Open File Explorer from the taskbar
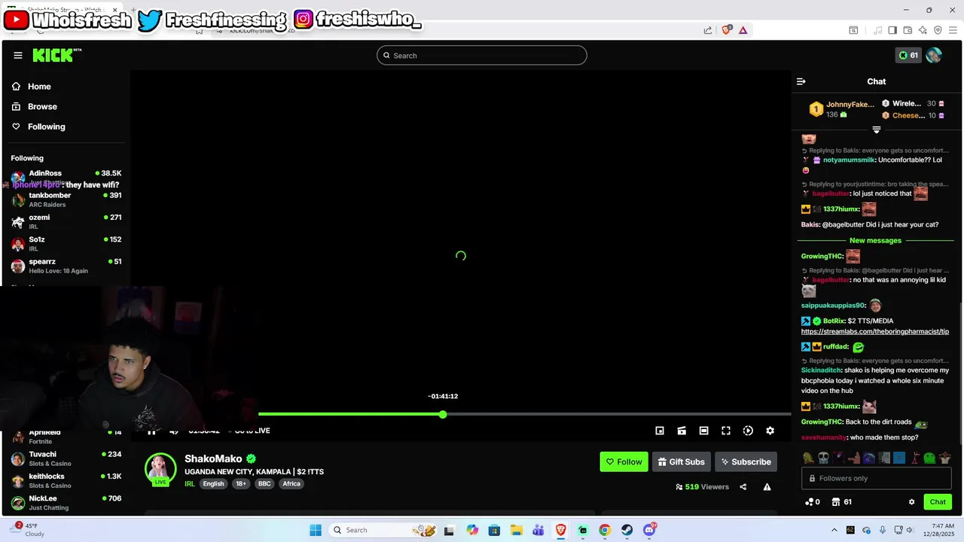The image size is (964, 542). click(516, 530)
